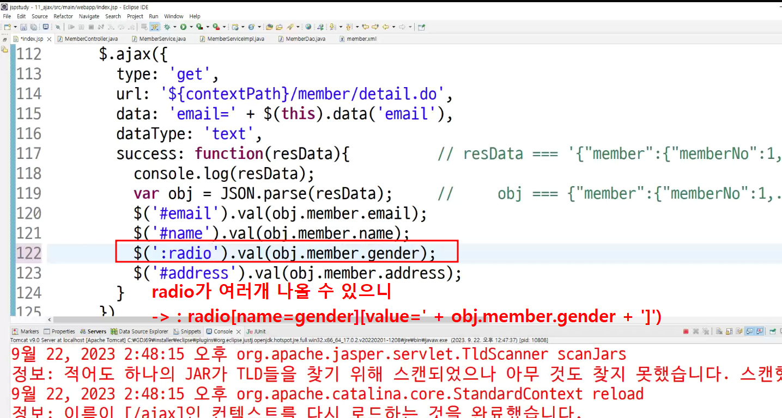This screenshot has height=418, width=782.
Task: Switch to the MemberService.java tab
Action: click(159, 39)
